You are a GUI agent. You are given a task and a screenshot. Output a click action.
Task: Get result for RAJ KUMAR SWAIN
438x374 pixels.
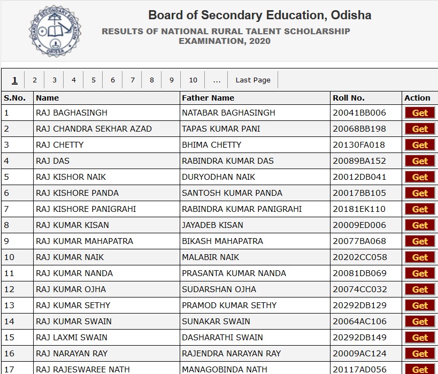point(420,322)
